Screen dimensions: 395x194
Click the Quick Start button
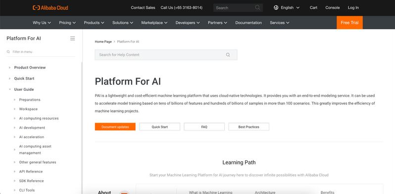pos(160,127)
